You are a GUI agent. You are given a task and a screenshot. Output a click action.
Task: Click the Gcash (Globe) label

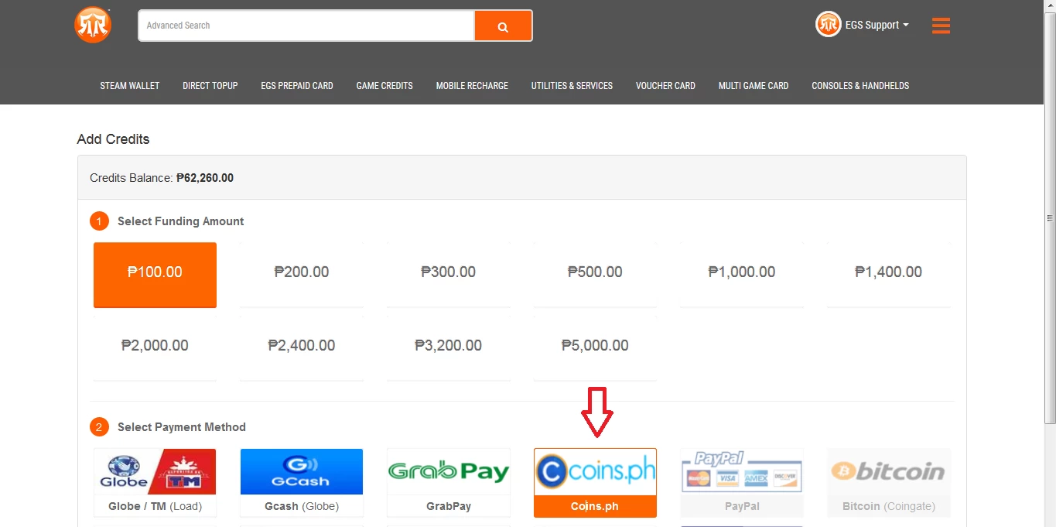click(302, 506)
